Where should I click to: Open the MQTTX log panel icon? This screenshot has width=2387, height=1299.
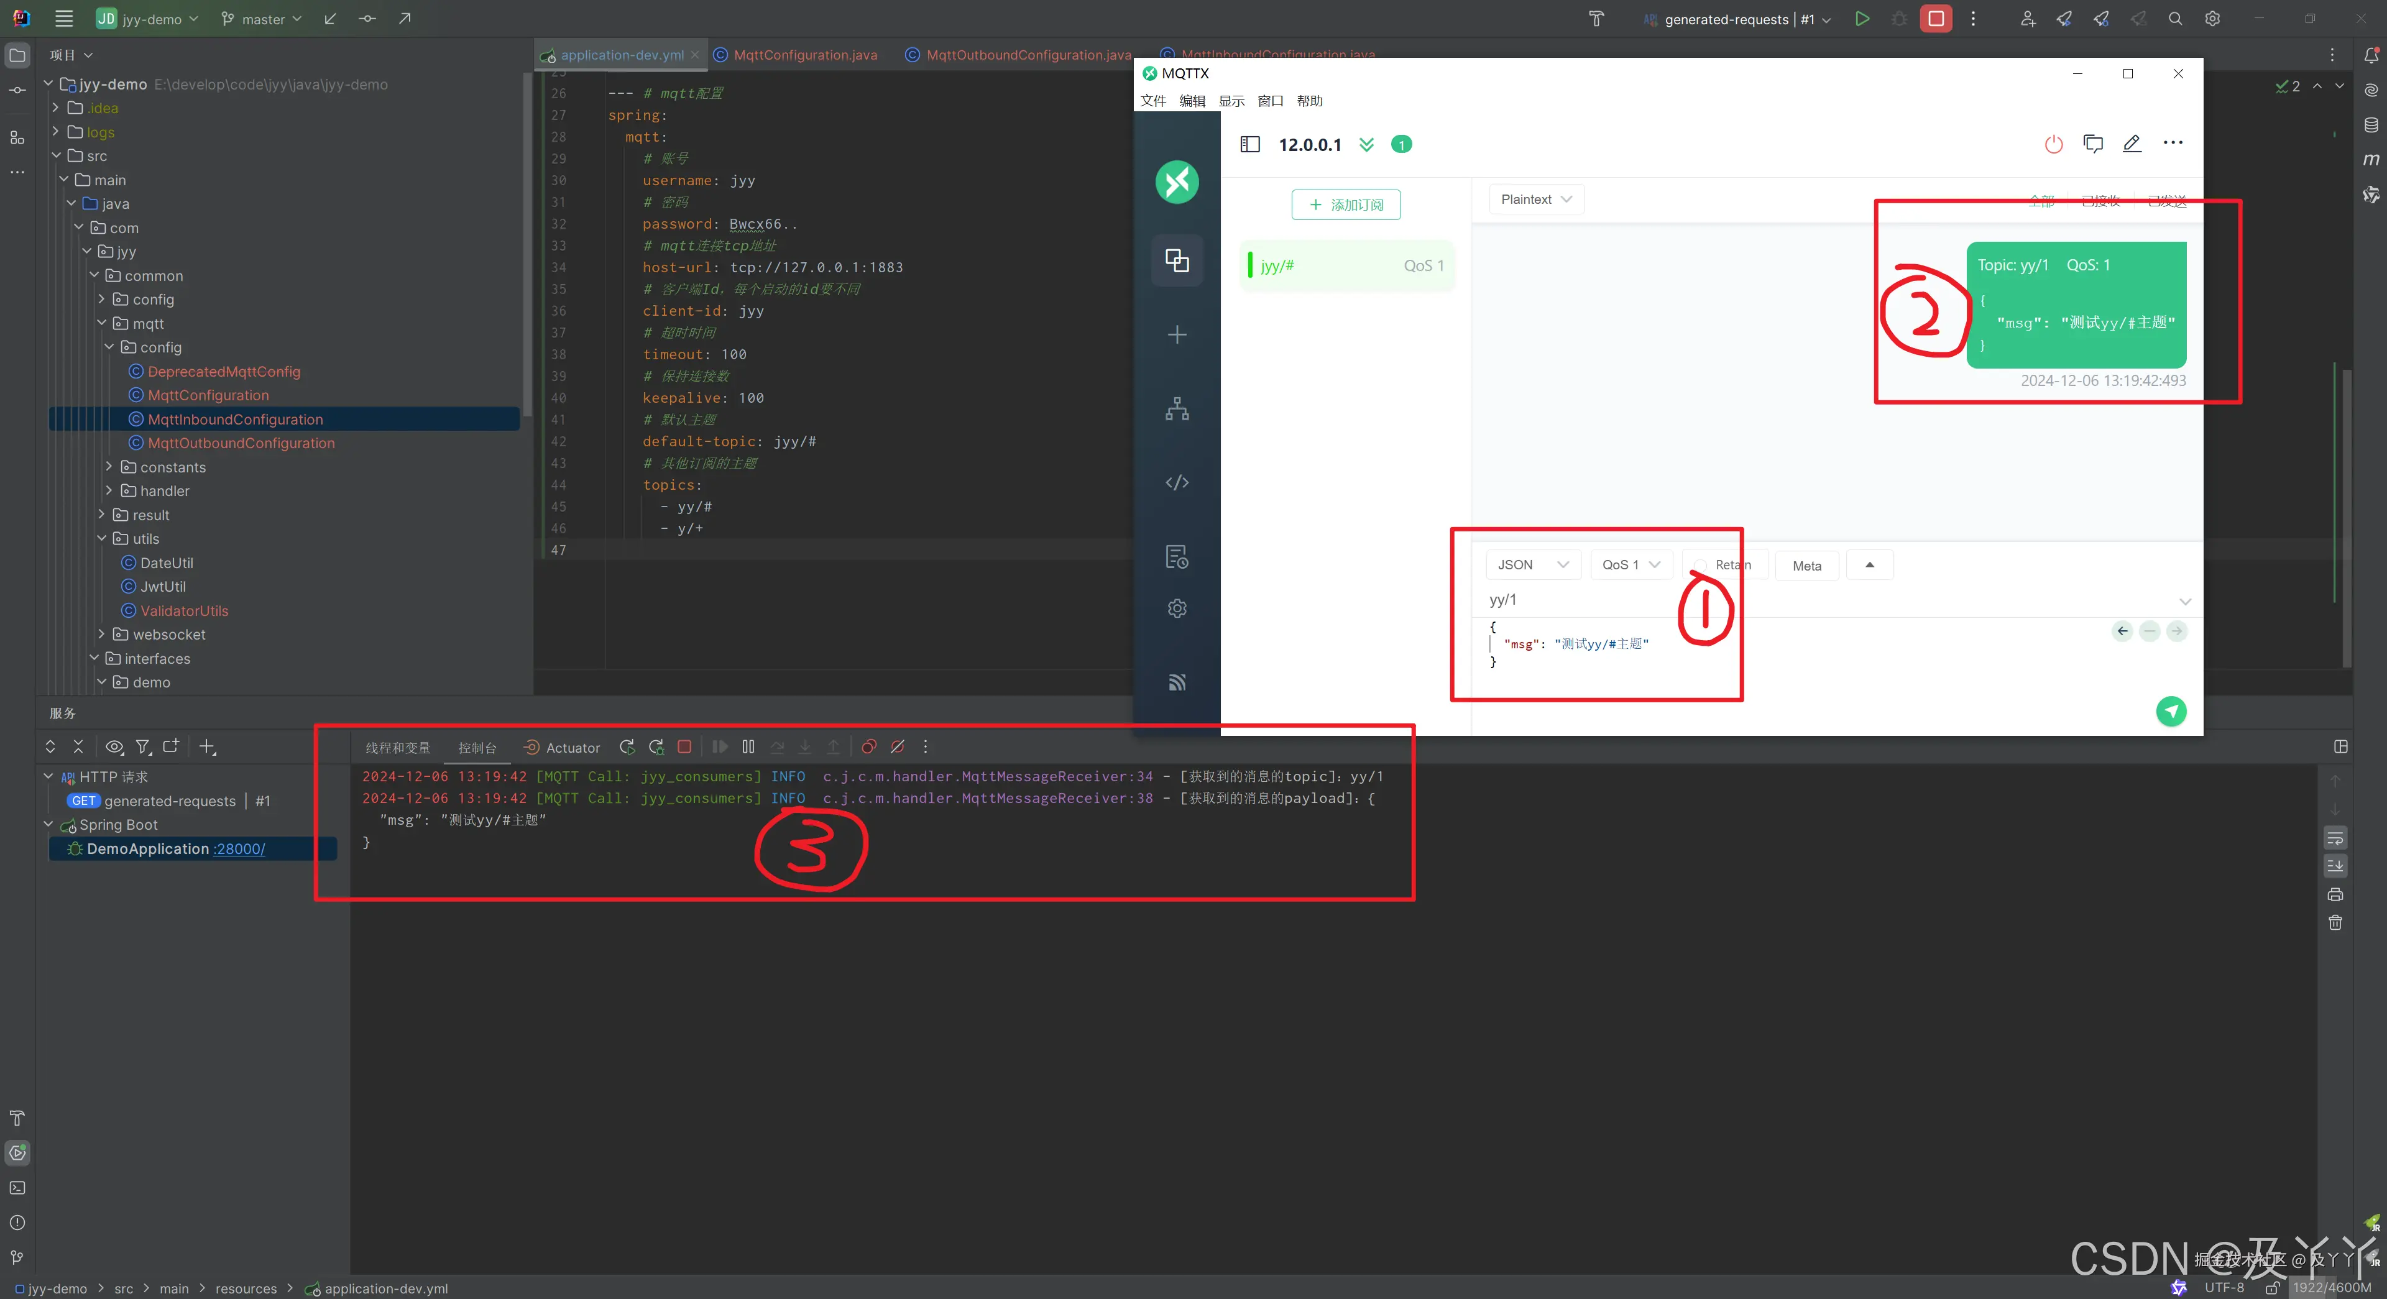[1177, 556]
